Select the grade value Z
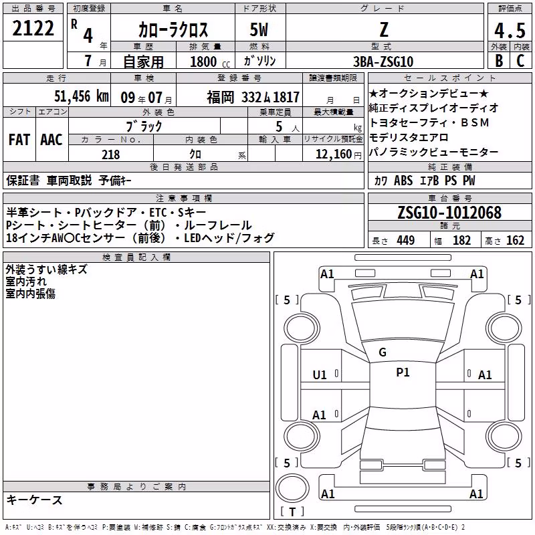The image size is (535, 535). (x=384, y=29)
